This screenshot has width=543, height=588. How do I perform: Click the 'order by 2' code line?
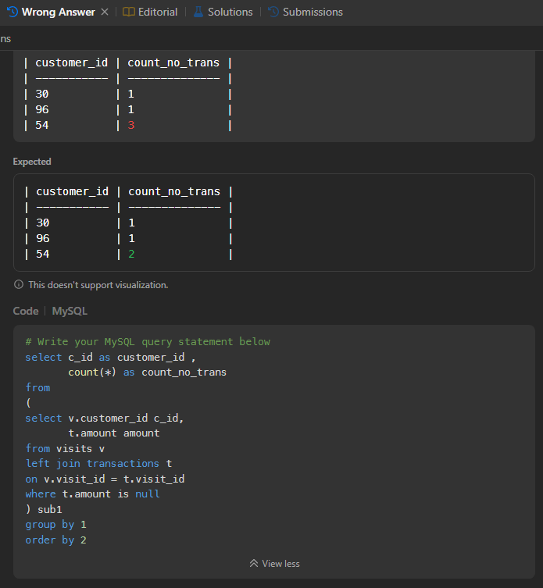click(56, 540)
